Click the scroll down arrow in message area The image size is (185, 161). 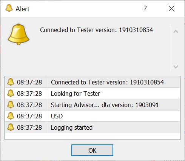176,67
